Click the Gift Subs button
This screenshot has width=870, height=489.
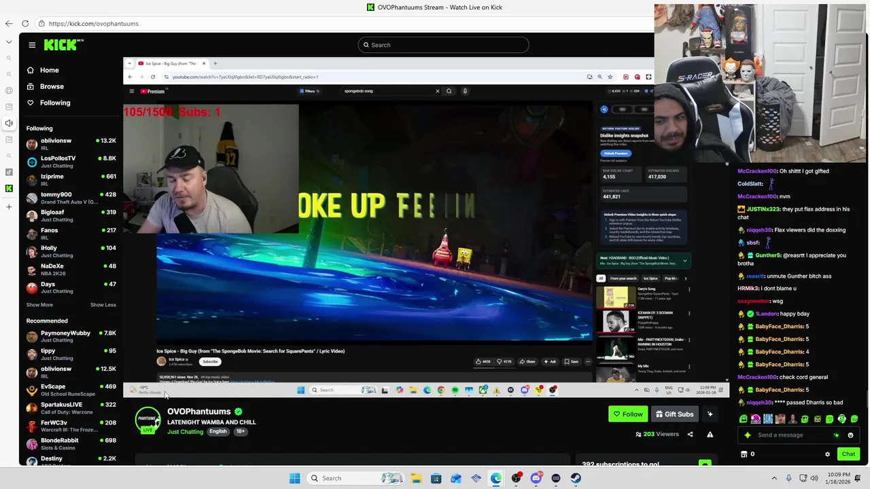point(674,414)
